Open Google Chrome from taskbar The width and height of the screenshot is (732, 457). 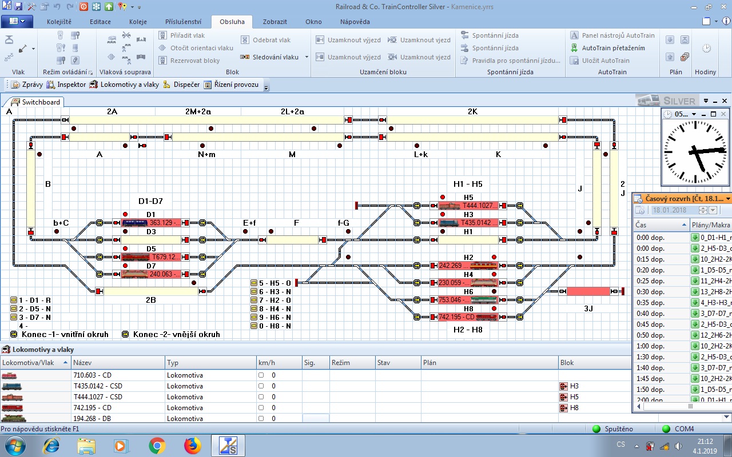point(157,445)
